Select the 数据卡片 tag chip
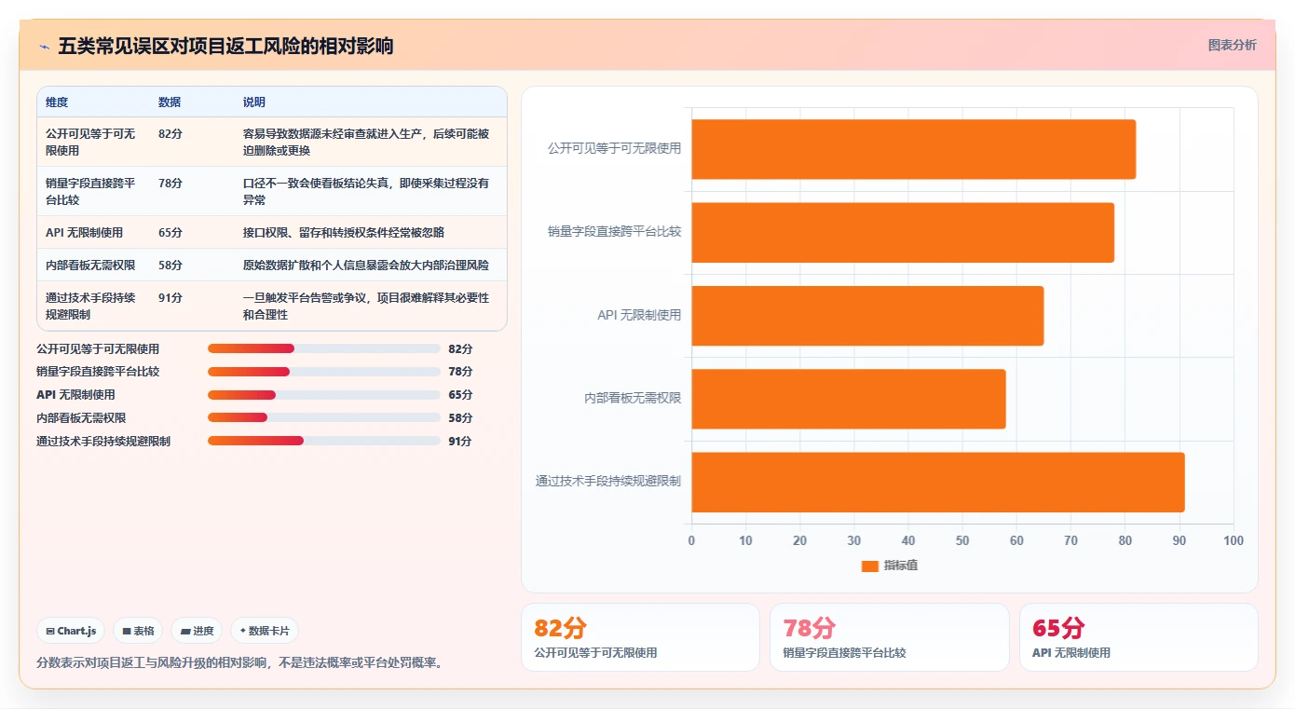This screenshot has width=1295, height=709. 265,631
